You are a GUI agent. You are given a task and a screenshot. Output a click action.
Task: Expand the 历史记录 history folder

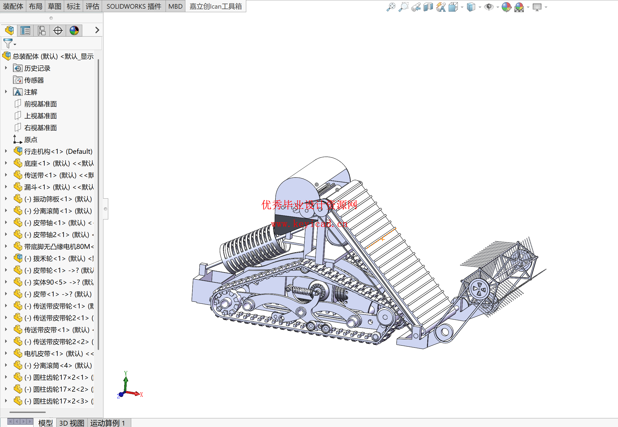coord(6,68)
